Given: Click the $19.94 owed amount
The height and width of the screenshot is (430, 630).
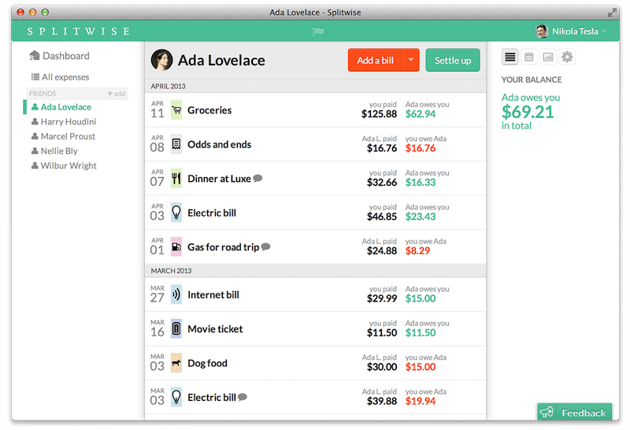Looking at the screenshot, I should 421,401.
